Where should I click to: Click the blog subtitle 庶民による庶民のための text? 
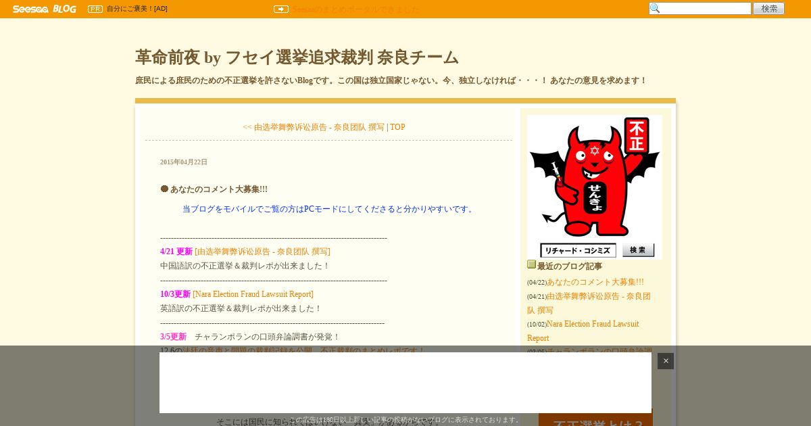click(391, 80)
